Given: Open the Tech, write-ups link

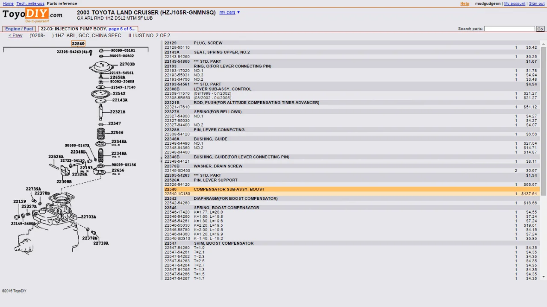Looking at the screenshot, I should click(30, 3).
